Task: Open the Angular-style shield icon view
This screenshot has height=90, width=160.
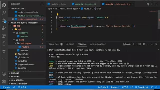Action: pos(4,51)
